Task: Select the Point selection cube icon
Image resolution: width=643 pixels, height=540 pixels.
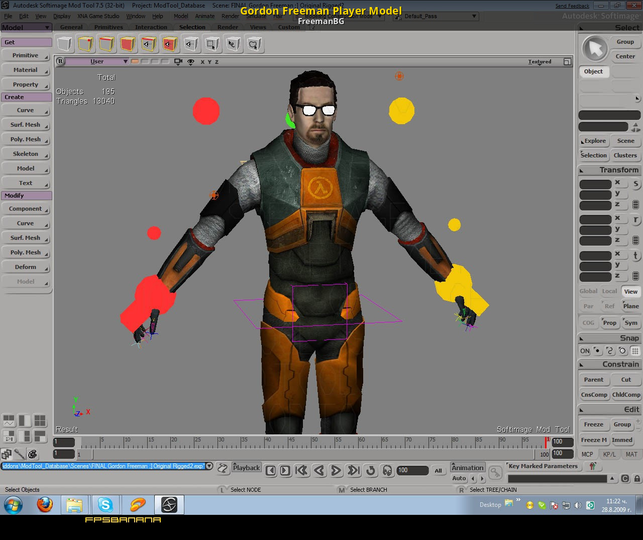Action: 85,44
